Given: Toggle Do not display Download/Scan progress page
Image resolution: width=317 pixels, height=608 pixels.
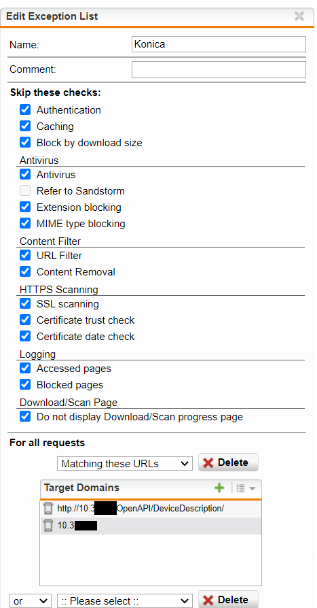Looking at the screenshot, I should pyautogui.click(x=25, y=417).
